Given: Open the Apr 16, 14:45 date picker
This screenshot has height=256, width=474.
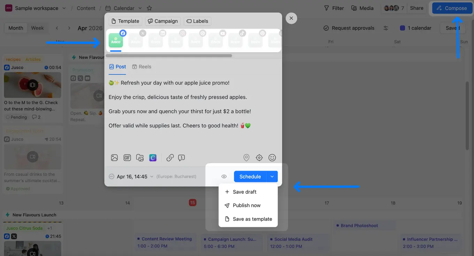Looking at the screenshot, I should tap(132, 176).
